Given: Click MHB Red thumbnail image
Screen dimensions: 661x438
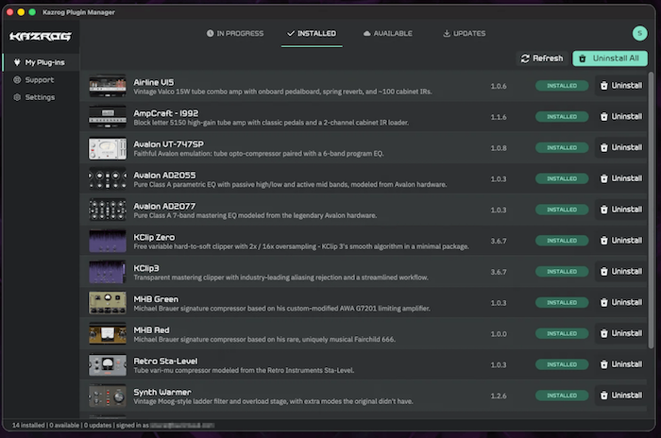Looking at the screenshot, I should 108,334.
